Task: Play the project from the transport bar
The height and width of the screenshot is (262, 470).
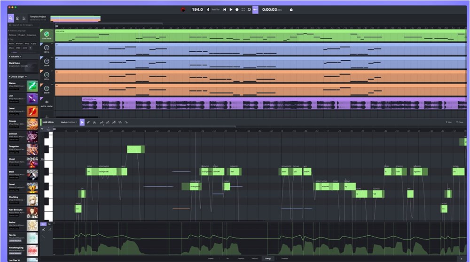Action: click(231, 9)
